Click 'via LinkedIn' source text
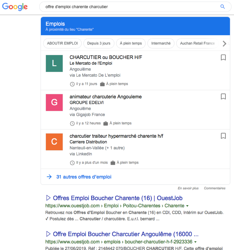234x250 pixels. (81, 154)
